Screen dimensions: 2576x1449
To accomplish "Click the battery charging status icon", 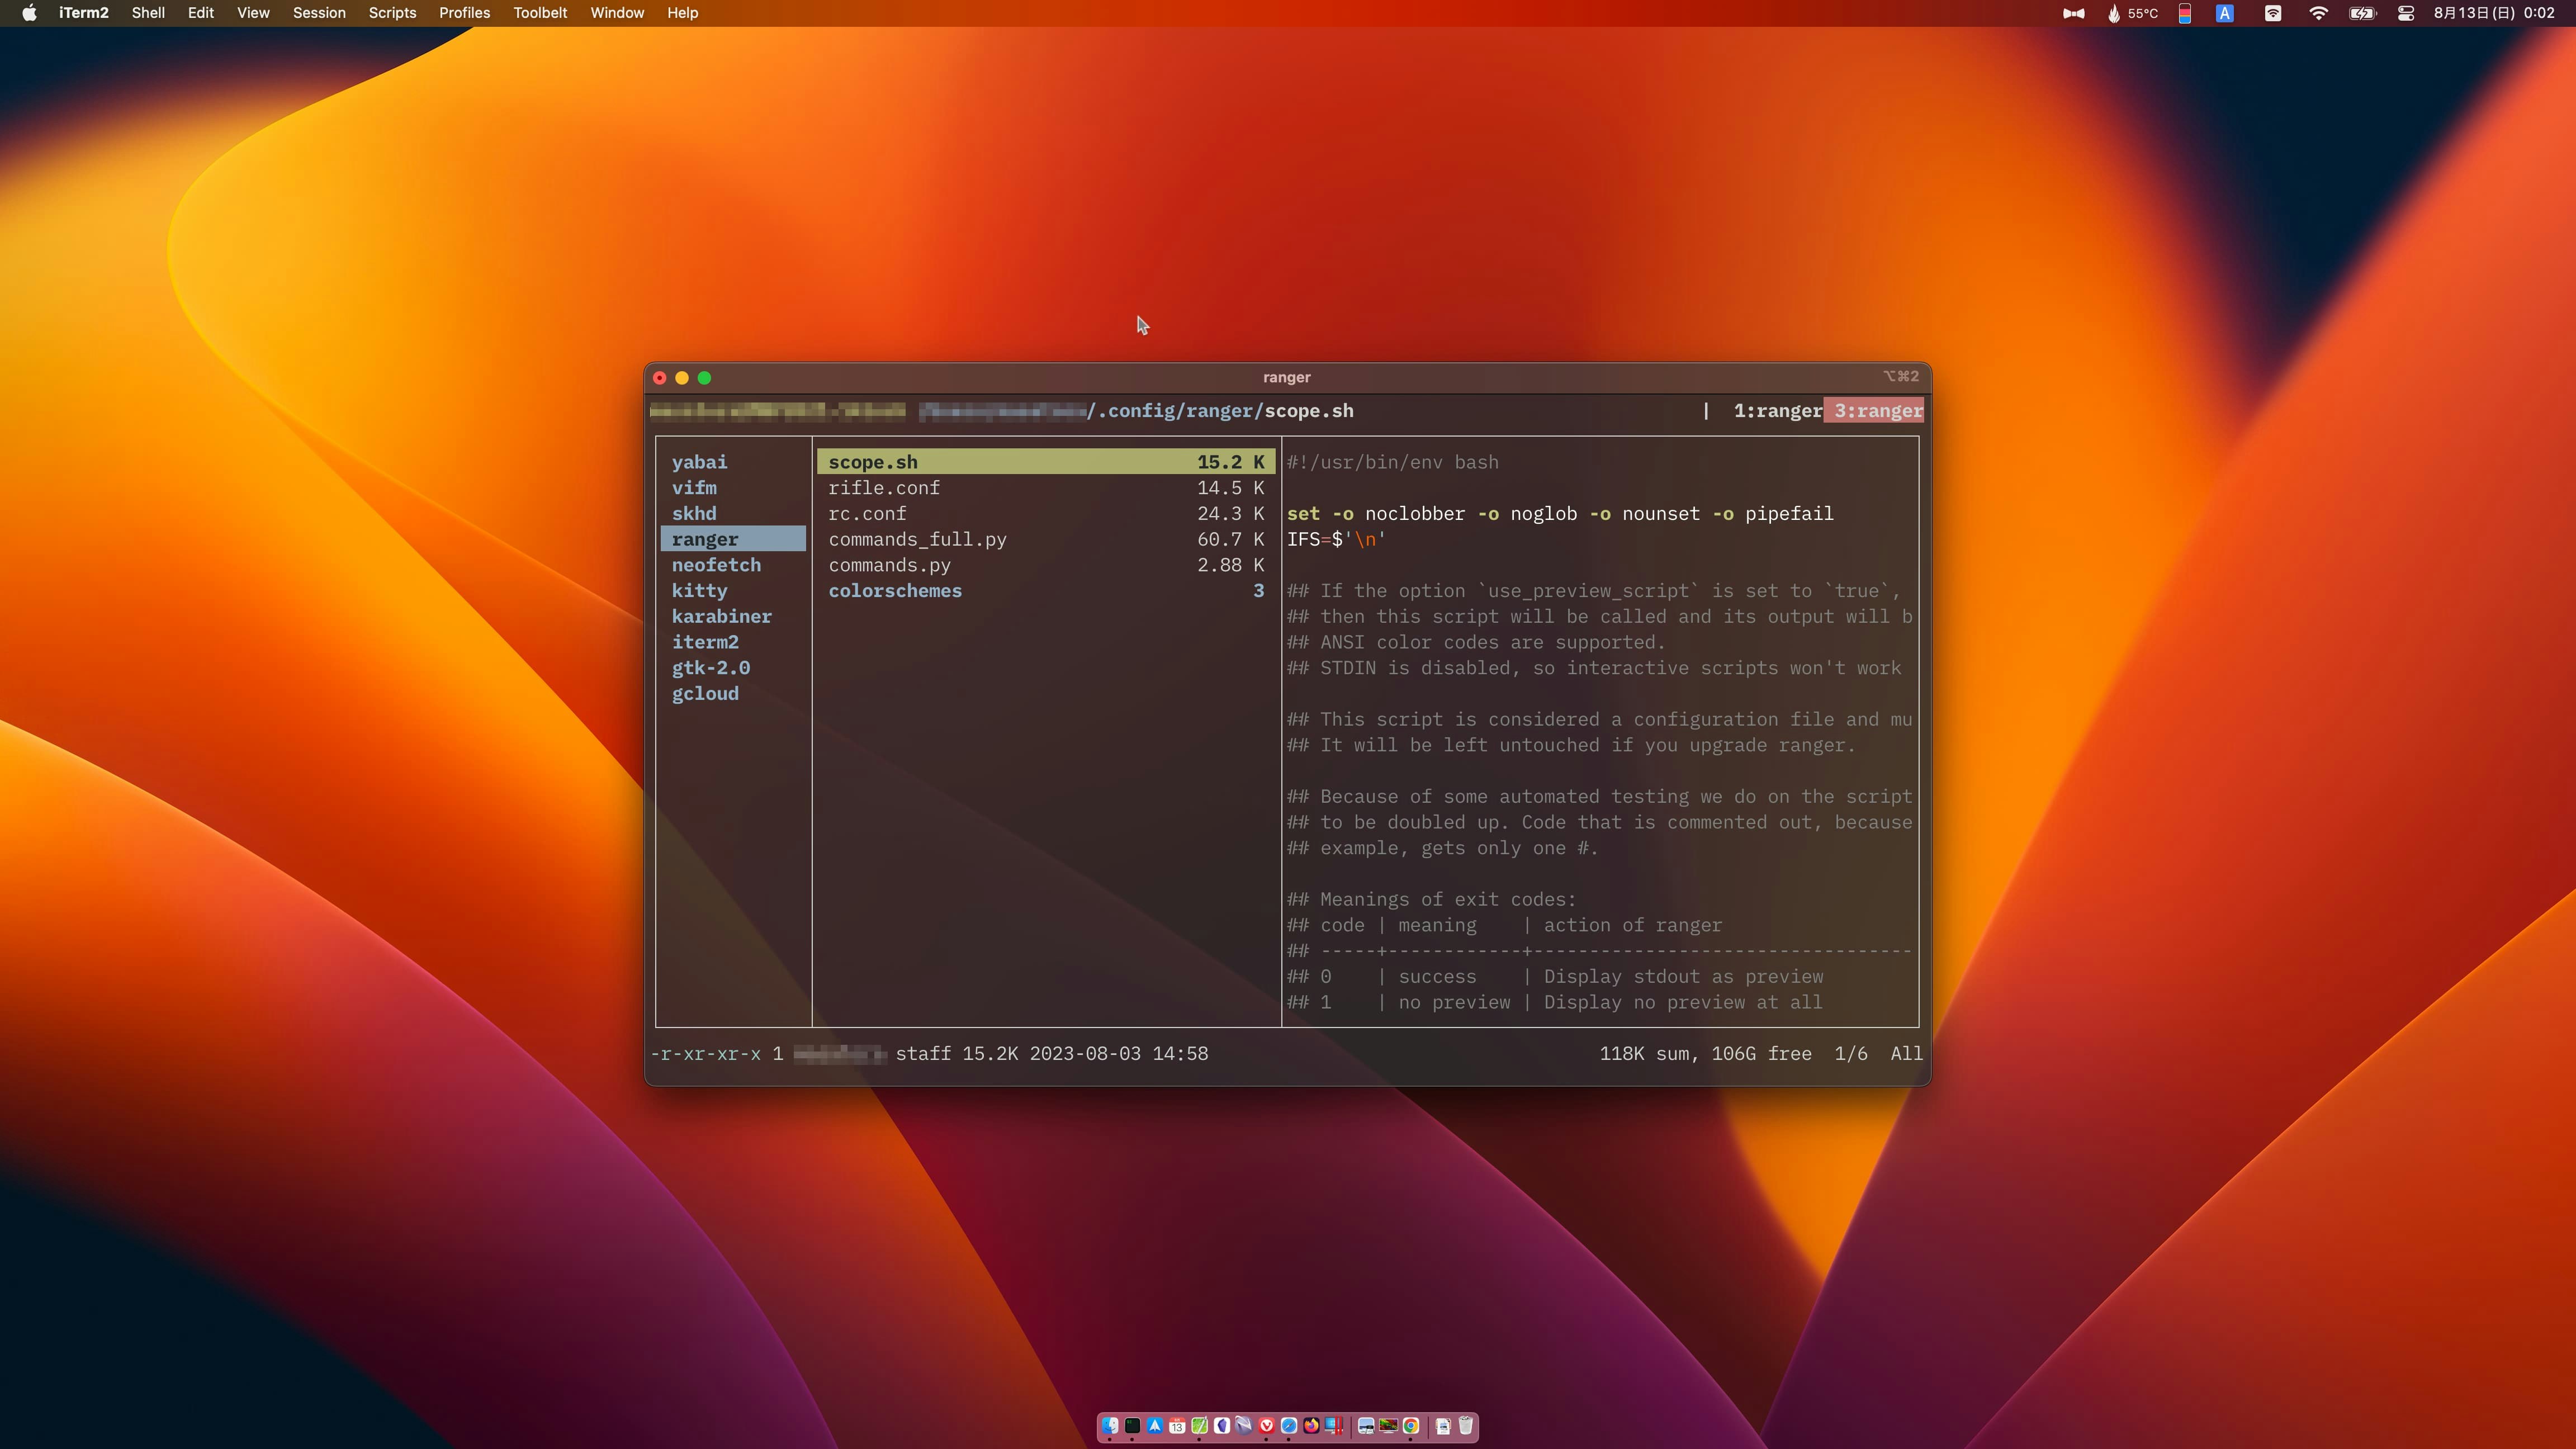I will 2362,13.
